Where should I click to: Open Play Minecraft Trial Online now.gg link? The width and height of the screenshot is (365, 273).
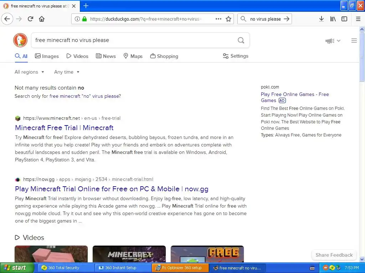112,189
